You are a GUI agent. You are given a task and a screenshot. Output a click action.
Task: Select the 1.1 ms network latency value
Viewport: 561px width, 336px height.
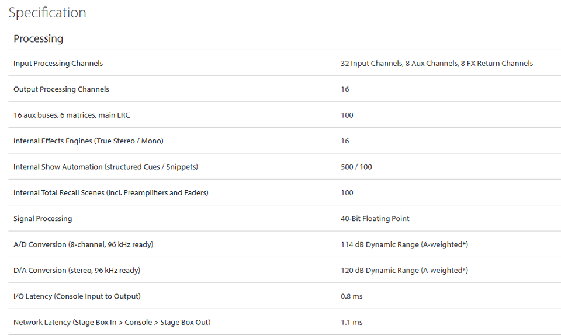[x=352, y=322]
